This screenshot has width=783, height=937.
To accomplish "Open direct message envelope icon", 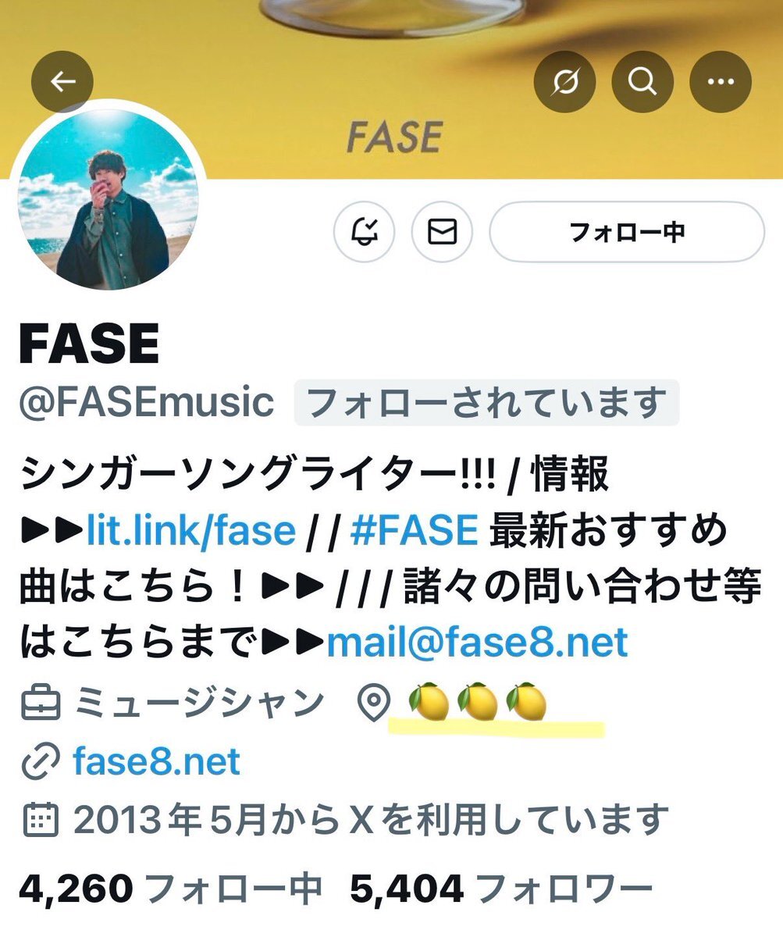I will (x=443, y=232).
